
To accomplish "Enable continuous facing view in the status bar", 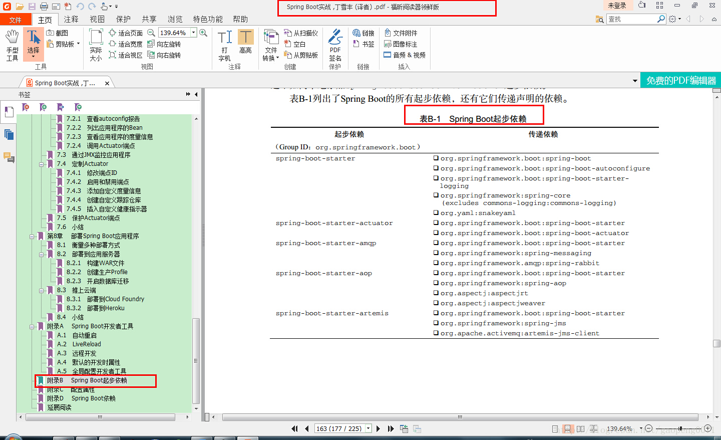I will (594, 429).
